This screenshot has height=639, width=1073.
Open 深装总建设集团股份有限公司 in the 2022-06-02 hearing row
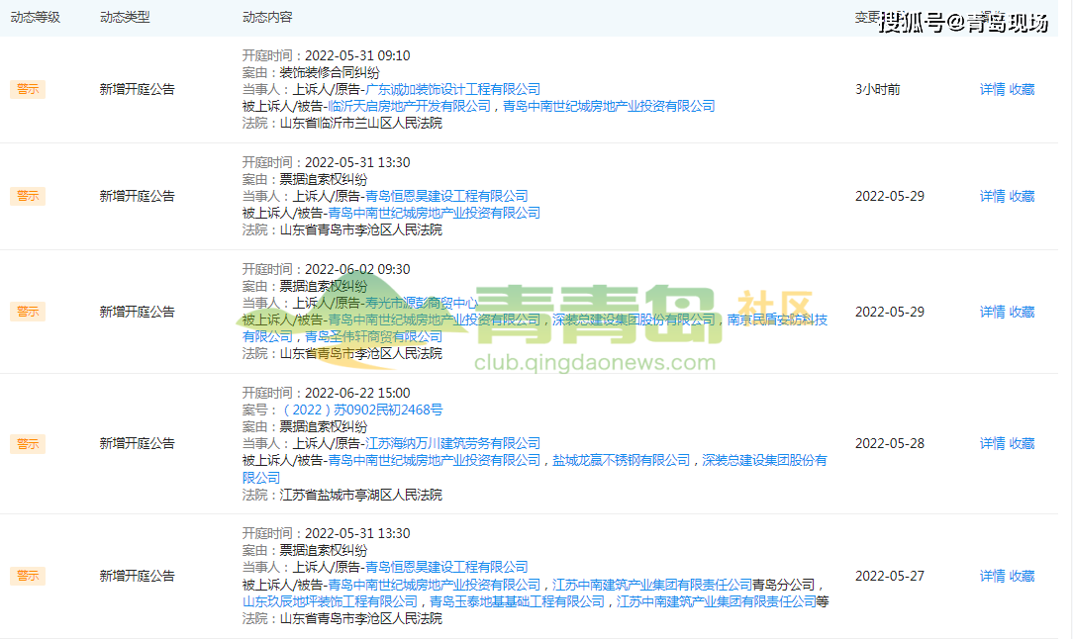click(634, 319)
